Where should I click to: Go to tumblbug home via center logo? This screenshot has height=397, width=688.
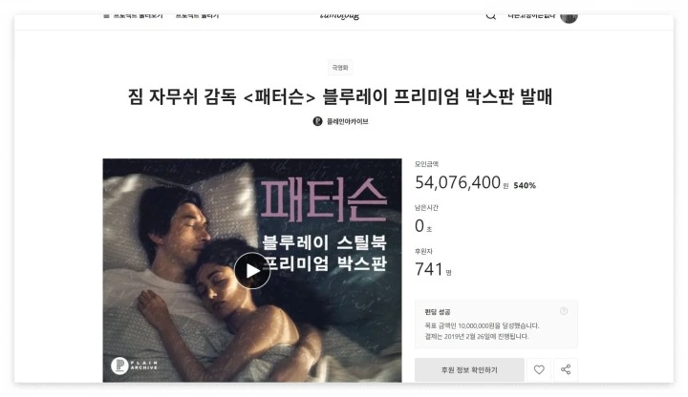tap(339, 16)
